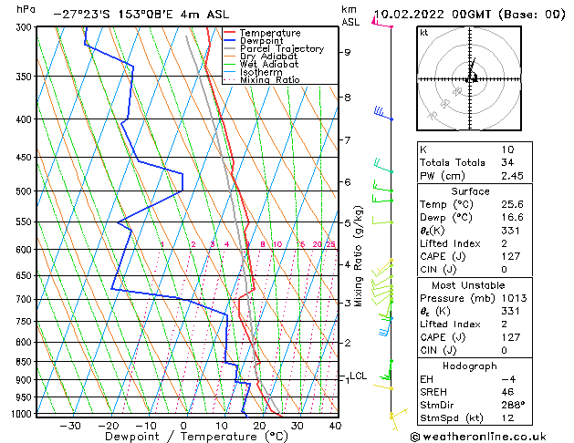Click the 400 hPa pressure label
Image resolution: width=574 pixels, height=443 pixels.
click(26, 119)
